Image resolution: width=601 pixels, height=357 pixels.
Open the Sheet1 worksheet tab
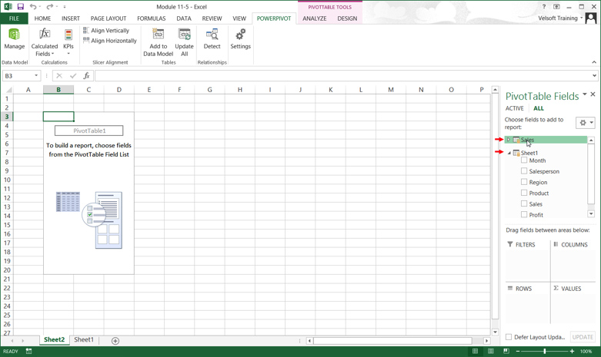84,340
